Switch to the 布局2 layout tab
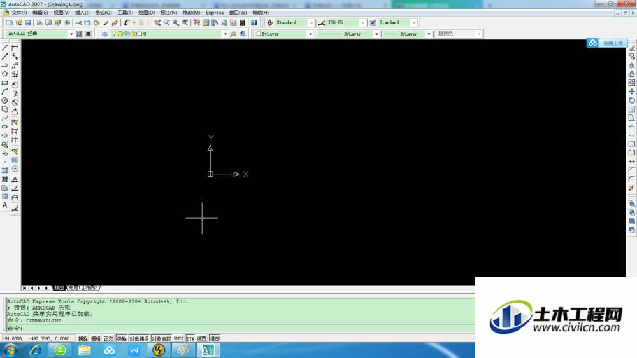 pyautogui.click(x=91, y=288)
